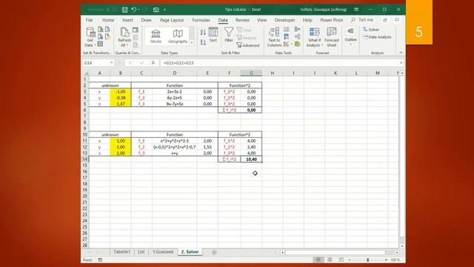Click the Share icon in ribbon tab row
Image resolution: width=474 pixels, height=267 pixels.
tap(385, 20)
